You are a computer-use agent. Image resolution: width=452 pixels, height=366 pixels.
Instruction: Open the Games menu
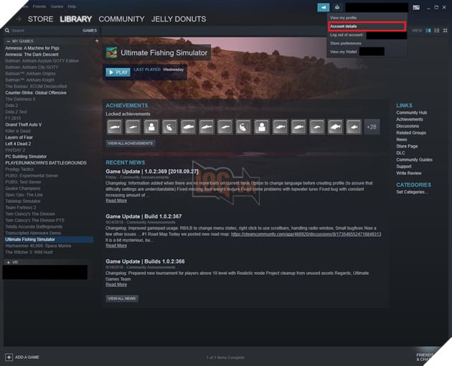pyautogui.click(x=57, y=6)
